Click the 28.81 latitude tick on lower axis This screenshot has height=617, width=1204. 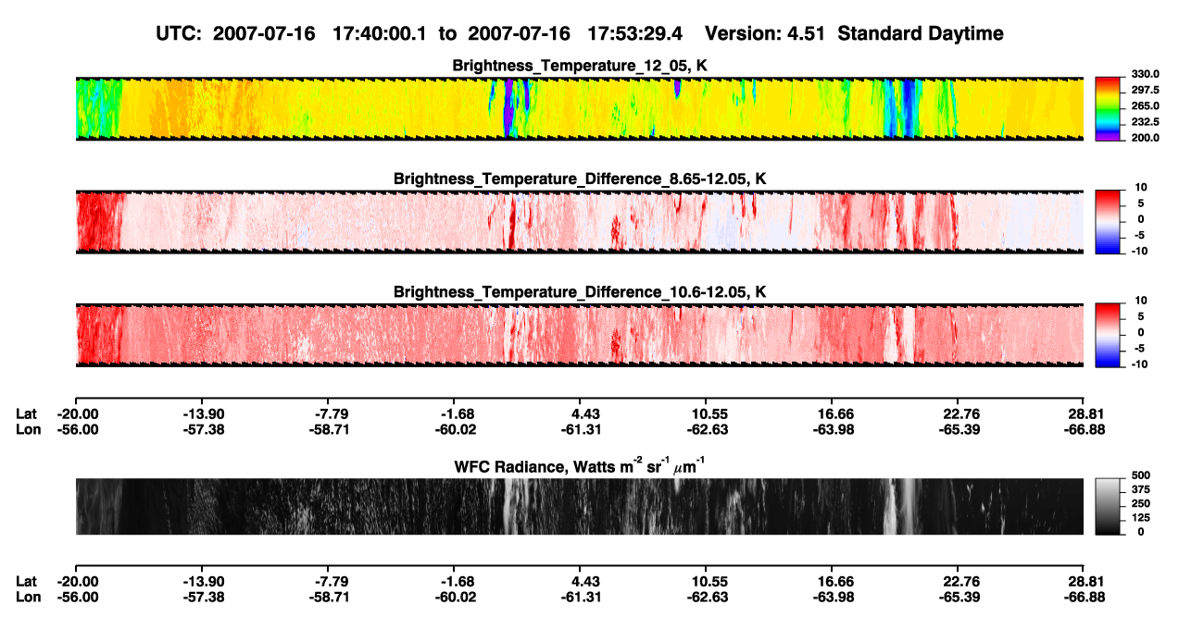coord(1085,581)
